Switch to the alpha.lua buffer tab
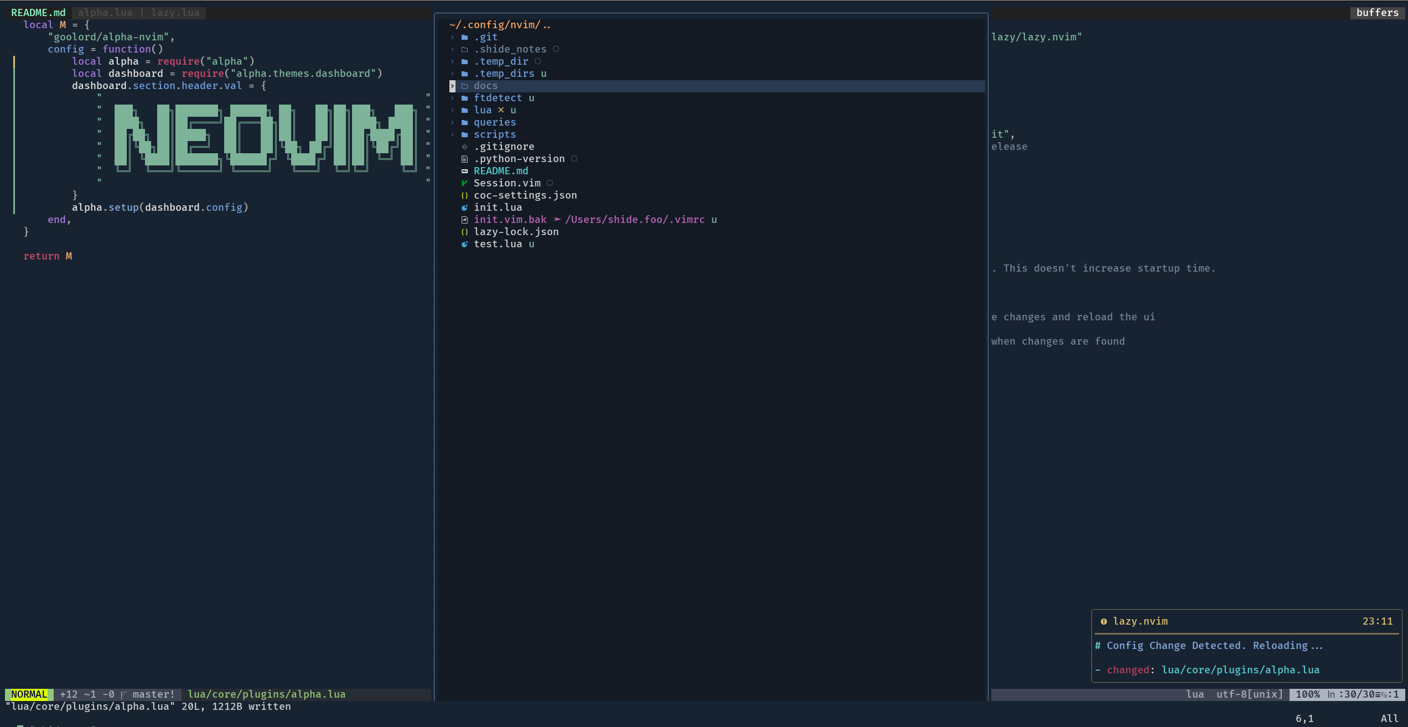 tap(105, 13)
